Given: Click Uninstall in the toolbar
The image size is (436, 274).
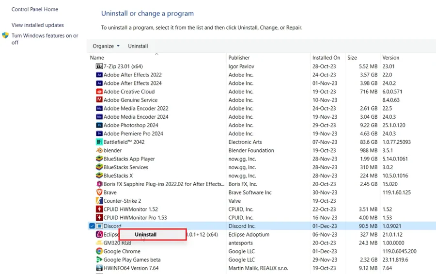Looking at the screenshot, I should [x=138, y=46].
